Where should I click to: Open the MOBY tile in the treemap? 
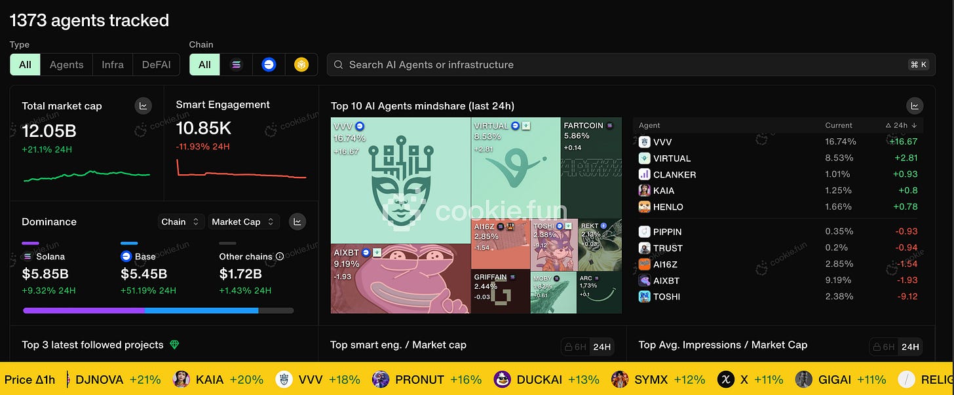click(x=553, y=293)
